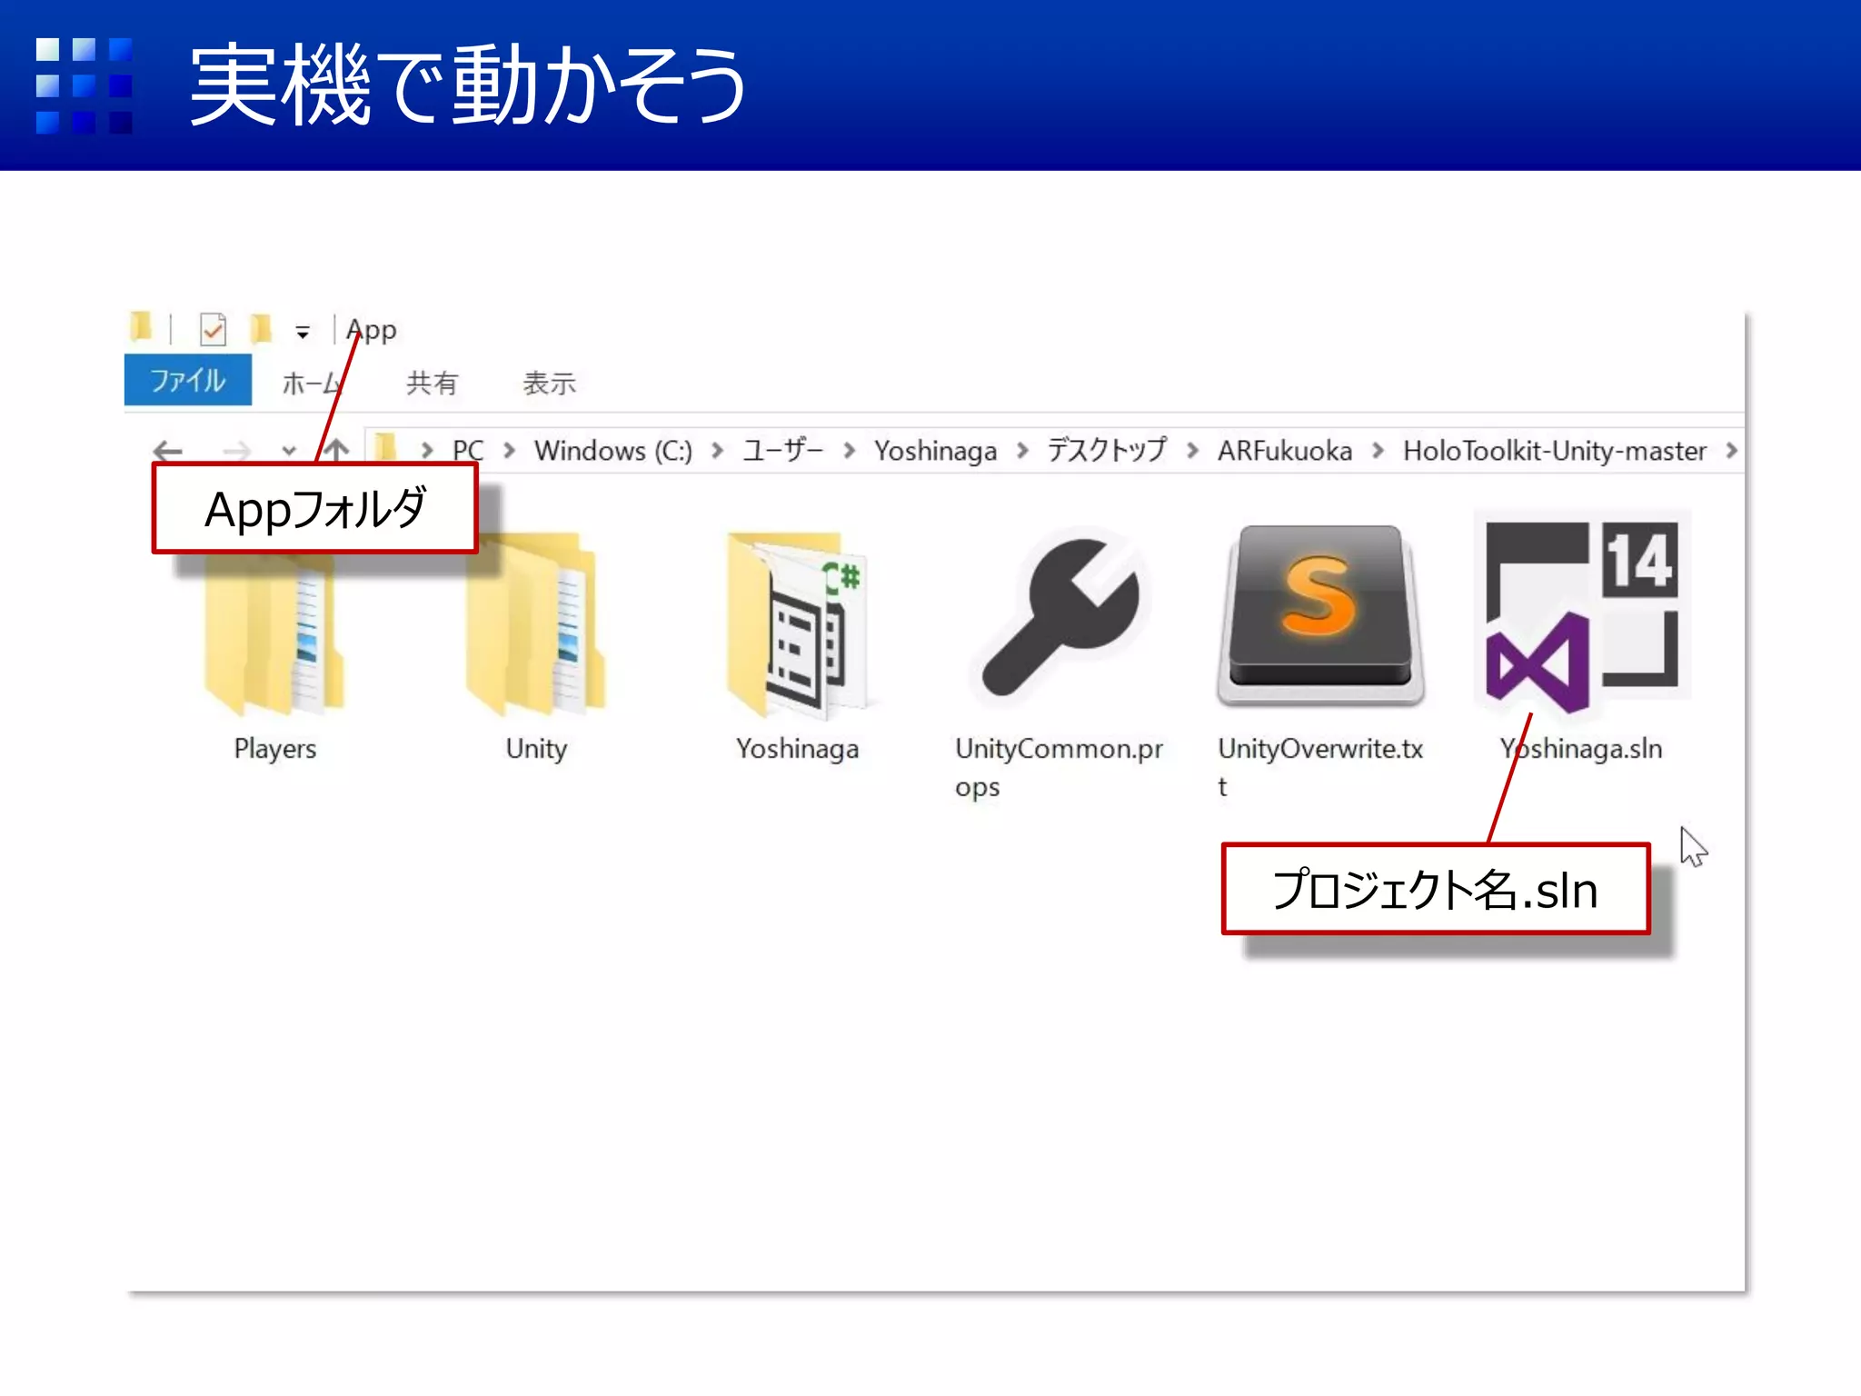
Task: Click the Yoshinaga.sln file name
Action: click(x=1582, y=749)
